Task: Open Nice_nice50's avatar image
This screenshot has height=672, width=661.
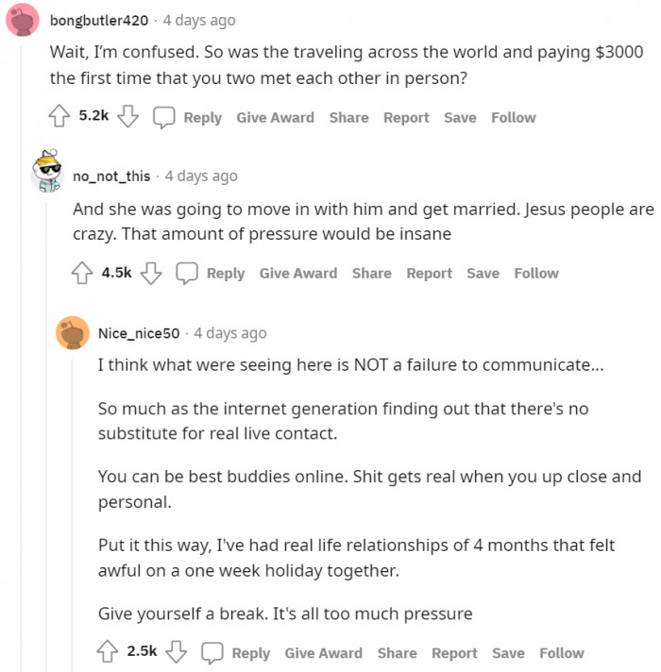Action: click(73, 333)
